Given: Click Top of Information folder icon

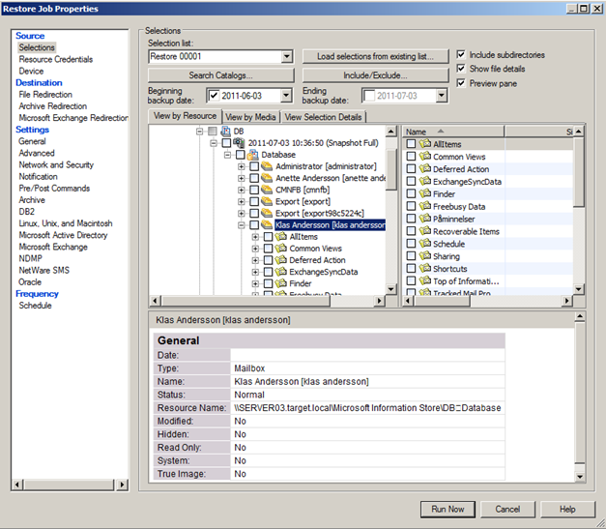Looking at the screenshot, I should click(425, 280).
